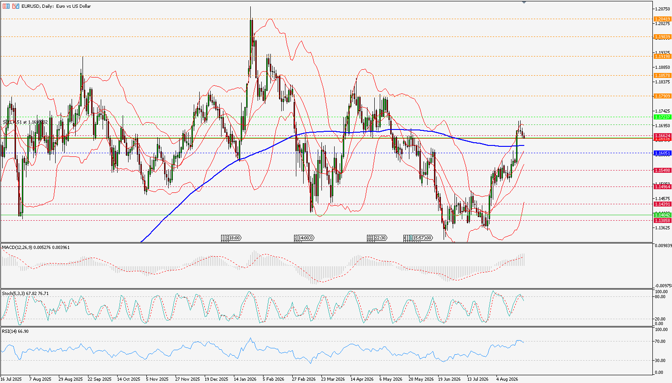Screen dimensions: 672x383
Task: Click the orange 1.18578 price level tag
Action: point(662,75)
